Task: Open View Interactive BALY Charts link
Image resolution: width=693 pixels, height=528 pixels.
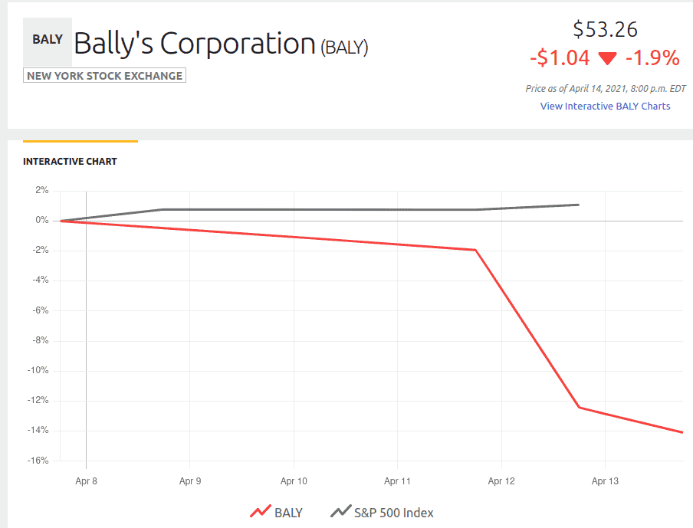Action: pos(605,106)
